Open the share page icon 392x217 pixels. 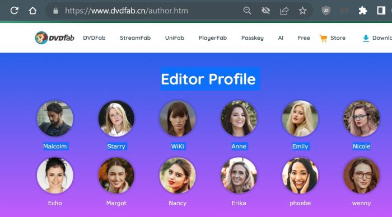point(284,11)
